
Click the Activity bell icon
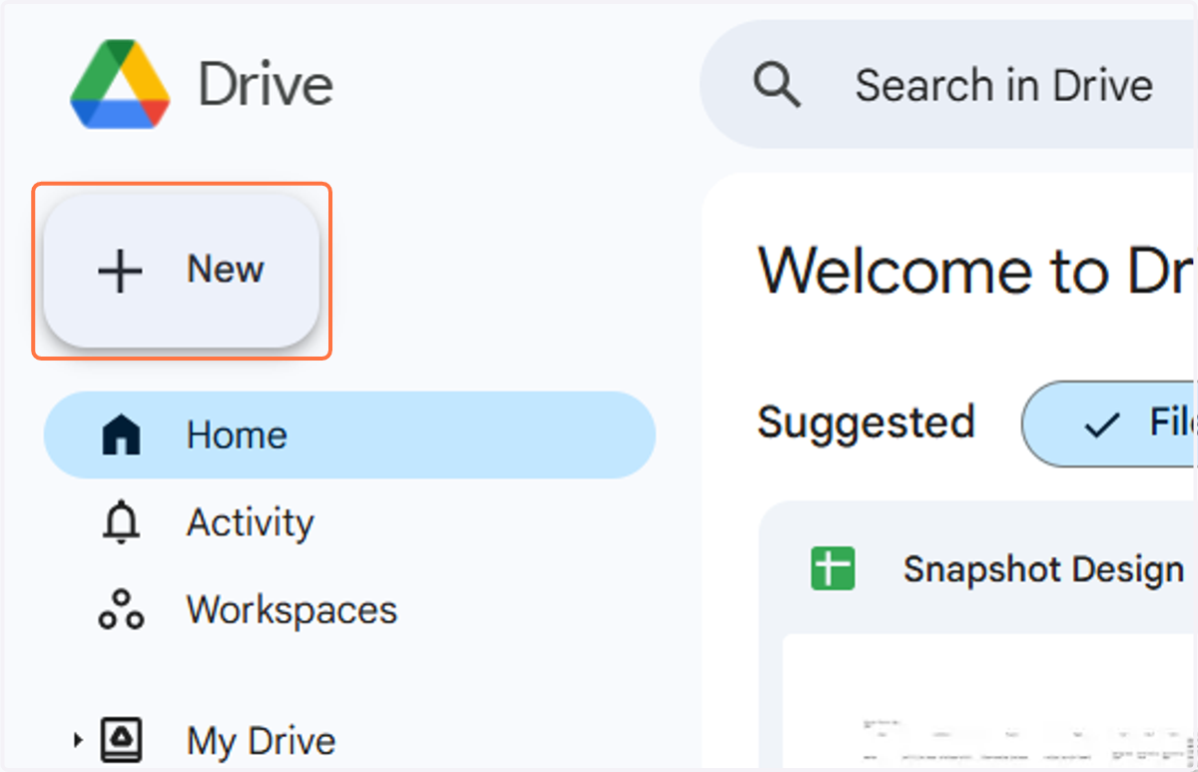121,522
